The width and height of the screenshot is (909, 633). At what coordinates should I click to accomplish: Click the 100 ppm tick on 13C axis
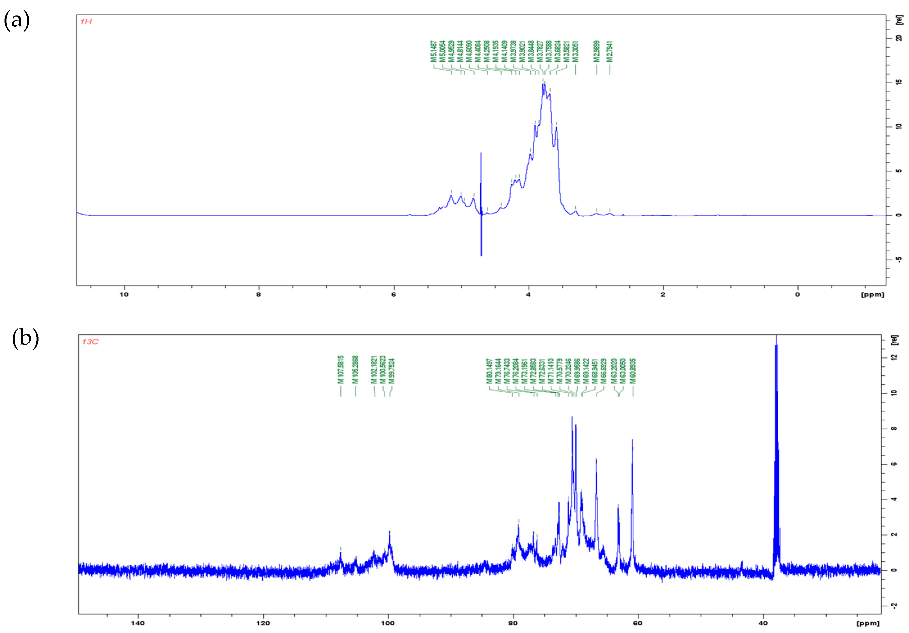click(388, 623)
